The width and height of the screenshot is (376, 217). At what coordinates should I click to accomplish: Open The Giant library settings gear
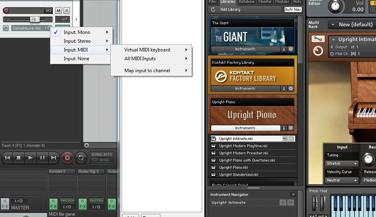(291, 49)
